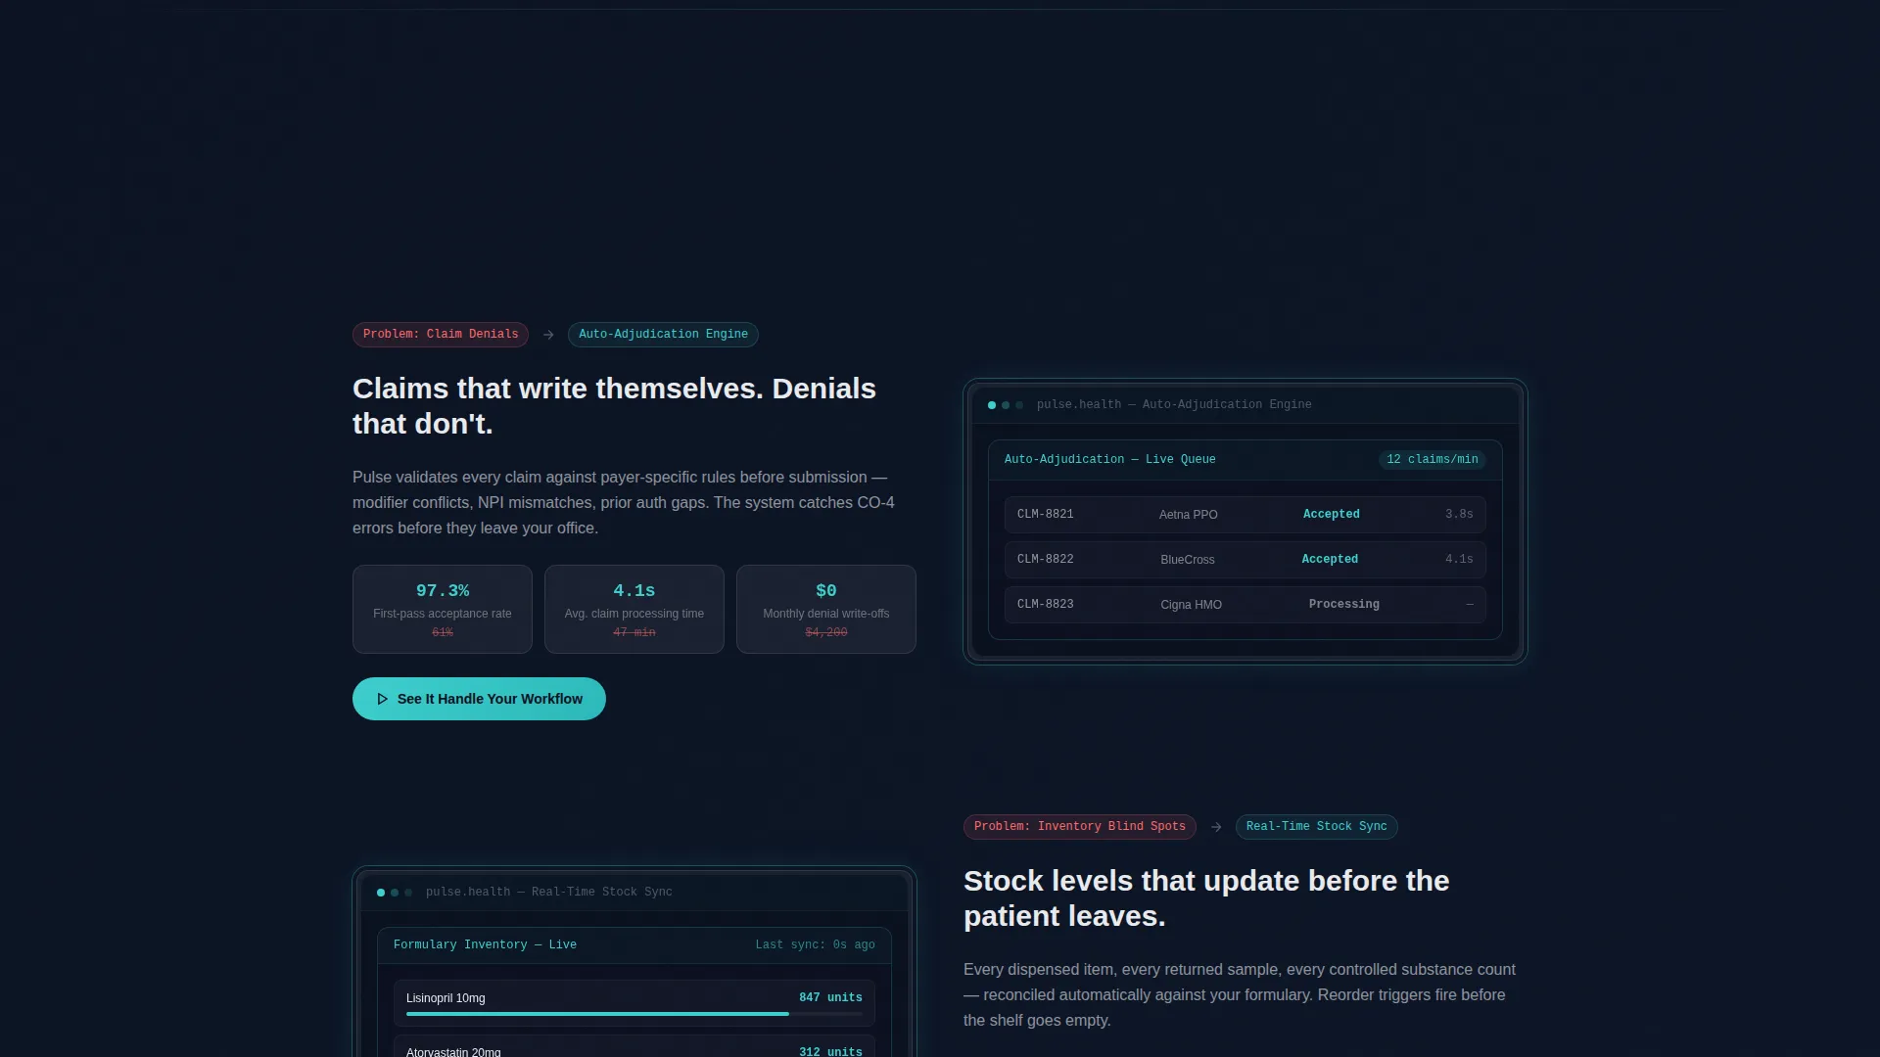The width and height of the screenshot is (1880, 1057).
Task: Click the window dots in the Auto-Adjudication mockup
Action: [x=1006, y=405]
